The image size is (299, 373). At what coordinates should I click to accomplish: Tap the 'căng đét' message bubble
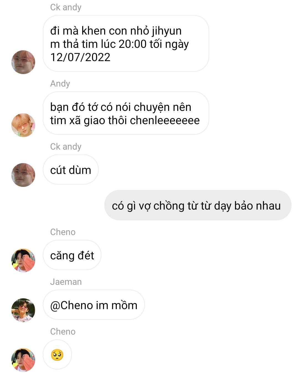[x=72, y=255]
